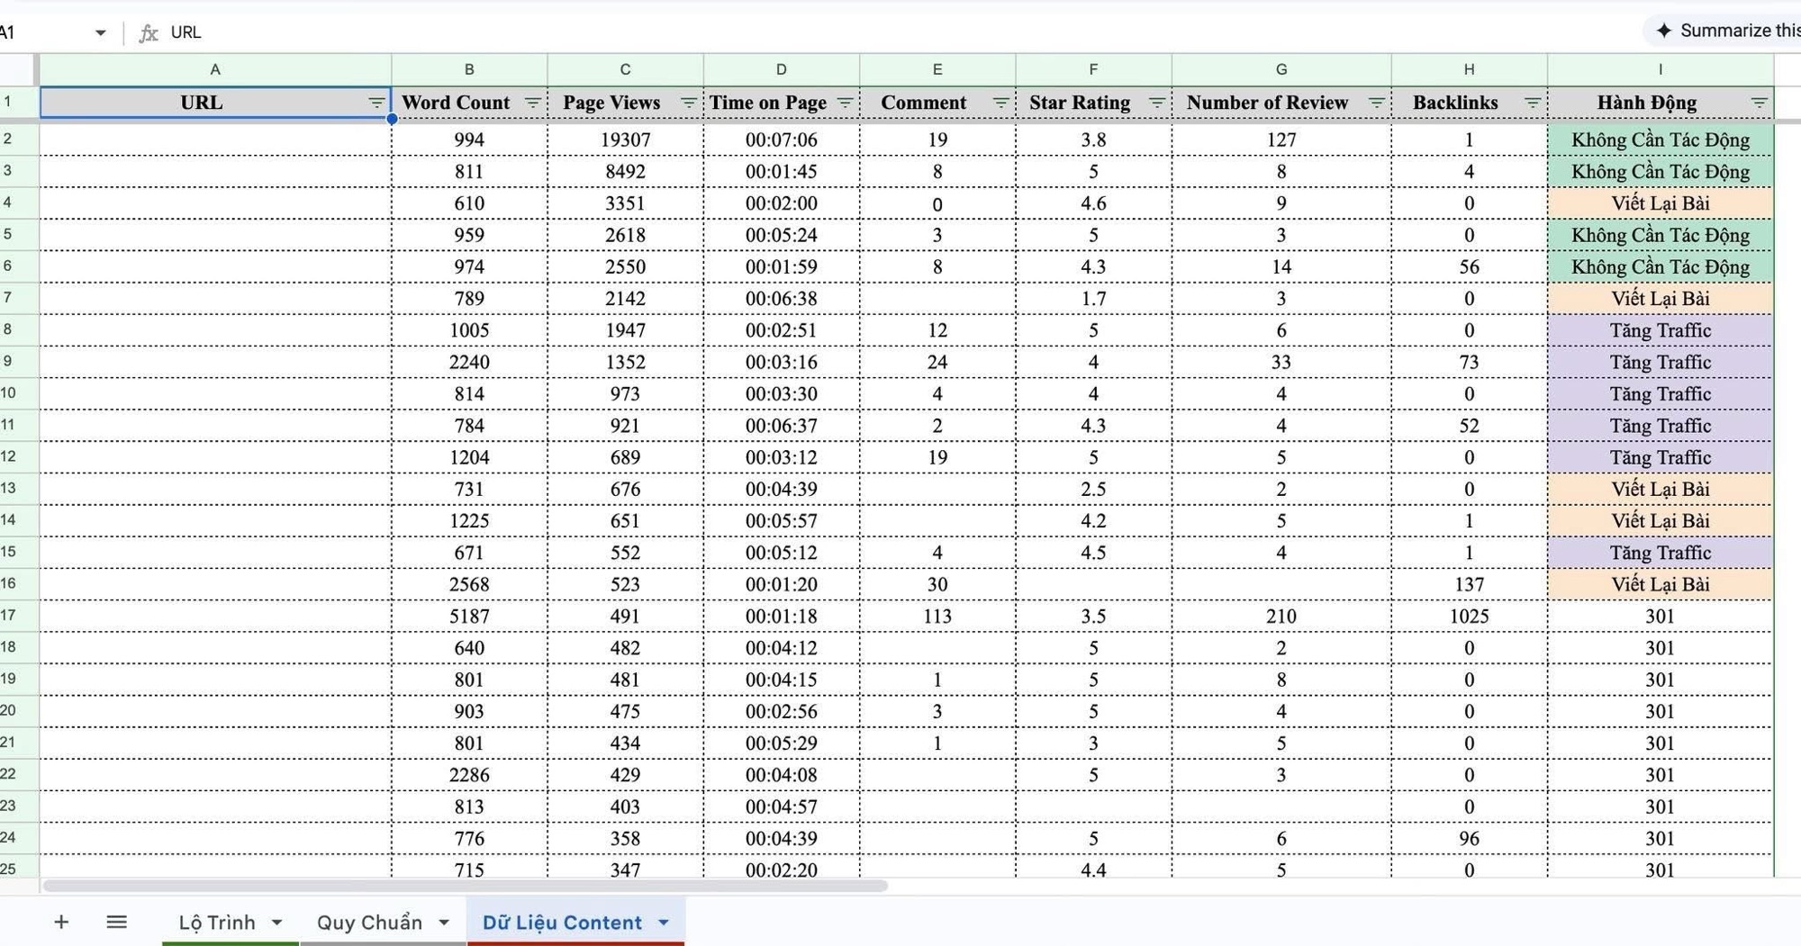The height and width of the screenshot is (946, 1801).
Task: Open the Number of Review filter icon
Action: point(1376,103)
